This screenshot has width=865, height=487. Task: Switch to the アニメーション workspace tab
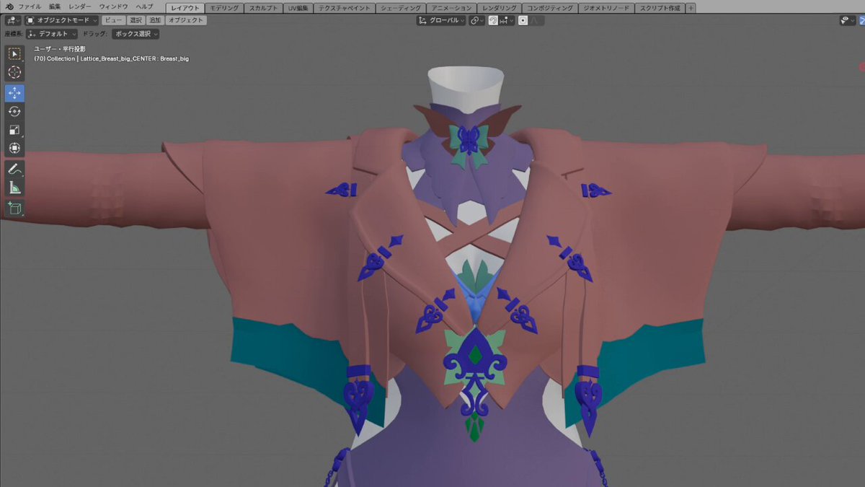click(x=452, y=8)
